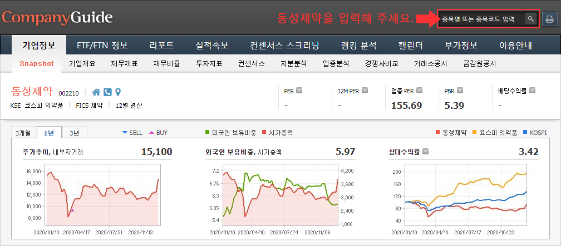The height and width of the screenshot is (246, 561).
Task: Switch to the 투자지표 sub-tab
Action: pos(209,64)
